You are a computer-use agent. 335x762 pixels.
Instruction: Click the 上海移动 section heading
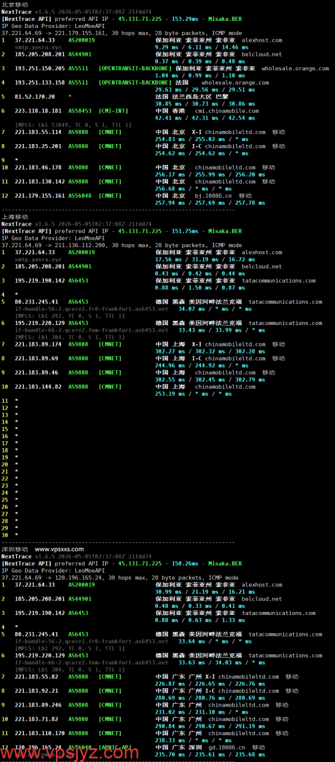point(15,217)
